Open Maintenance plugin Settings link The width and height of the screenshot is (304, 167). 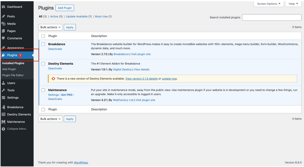[53, 95]
